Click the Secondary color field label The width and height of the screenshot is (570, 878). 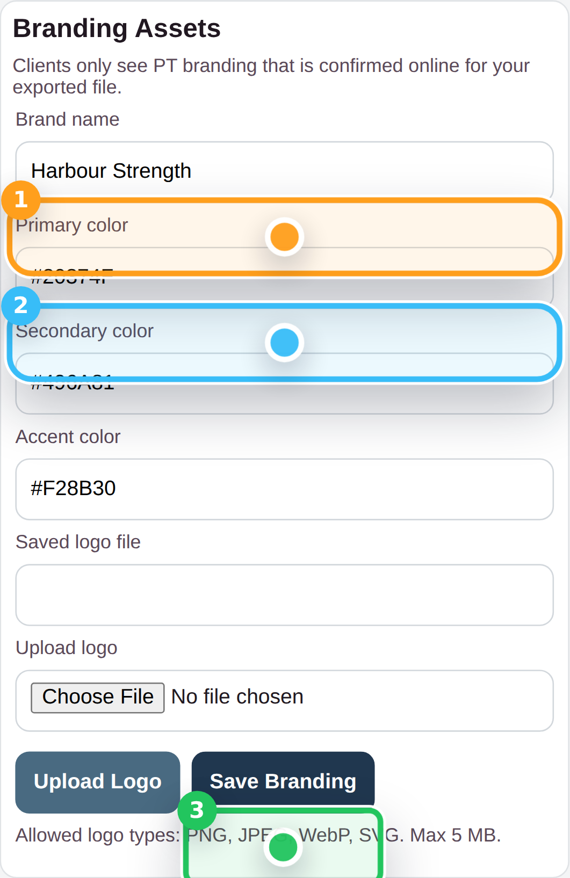pos(85,331)
